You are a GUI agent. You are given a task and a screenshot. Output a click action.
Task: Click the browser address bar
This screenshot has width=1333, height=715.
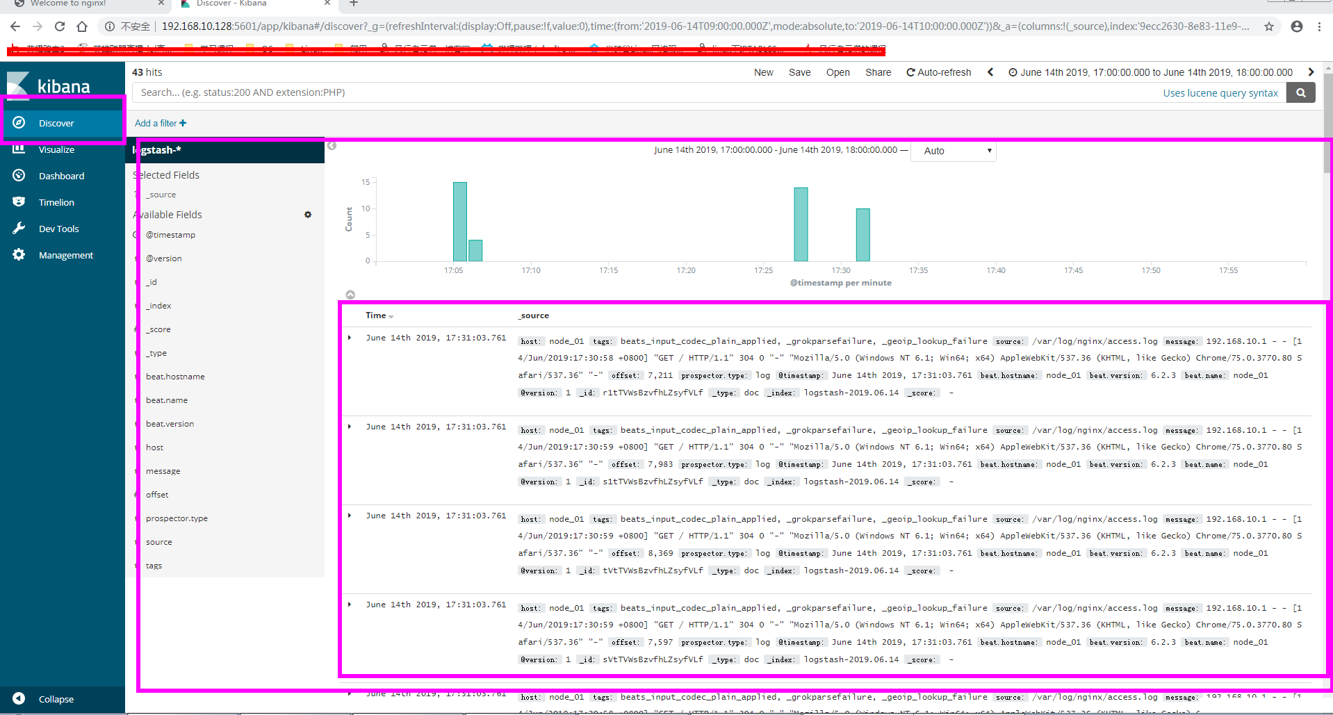705,26
